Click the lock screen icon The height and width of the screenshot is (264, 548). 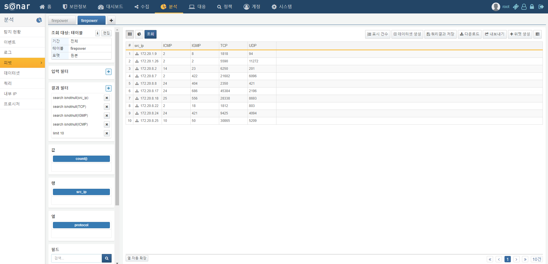532,7
